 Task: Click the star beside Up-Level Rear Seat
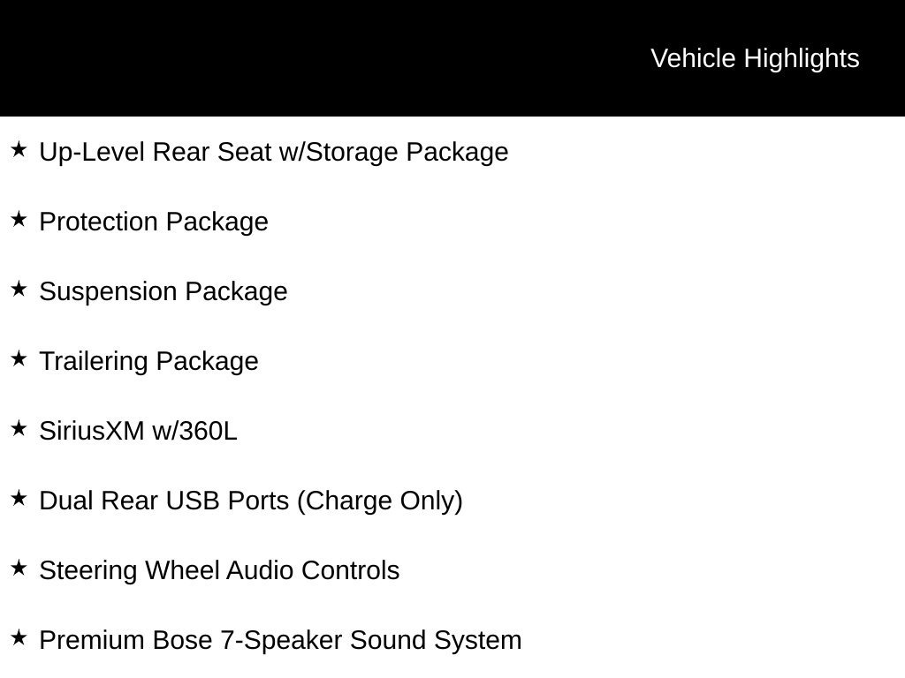19,149
